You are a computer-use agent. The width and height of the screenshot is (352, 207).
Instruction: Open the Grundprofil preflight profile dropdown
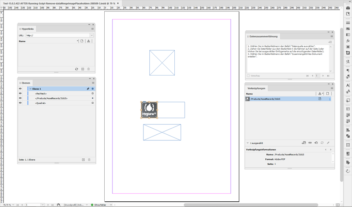point(87,205)
